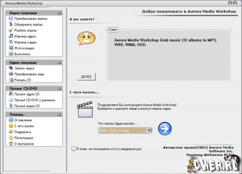Image resolution: width=242 pixels, height=174 pixels.
Task: Click the scissors icon for Разбить файлы
Action: 11,30
